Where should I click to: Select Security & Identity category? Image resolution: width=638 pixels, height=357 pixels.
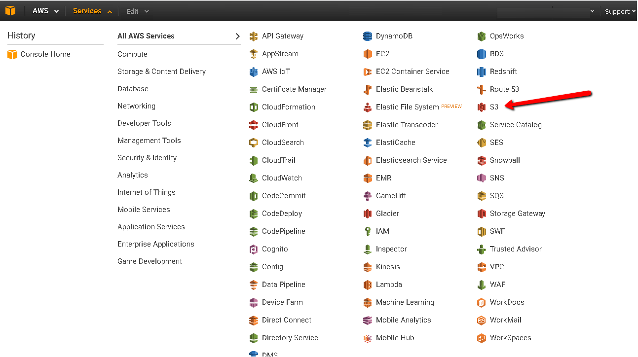click(x=147, y=158)
